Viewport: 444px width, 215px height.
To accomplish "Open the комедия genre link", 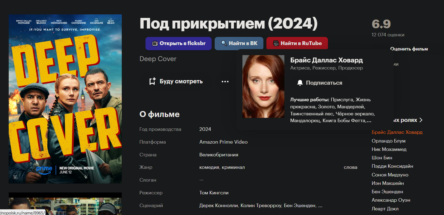I will [209, 167].
